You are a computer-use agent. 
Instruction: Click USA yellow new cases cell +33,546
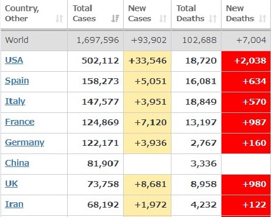point(147,61)
